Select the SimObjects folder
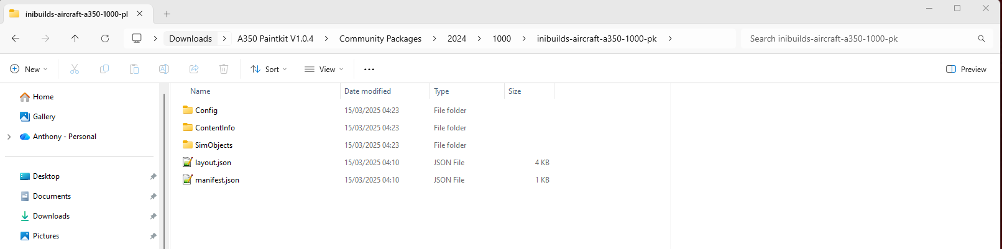The width and height of the screenshot is (1002, 249). [x=213, y=145]
